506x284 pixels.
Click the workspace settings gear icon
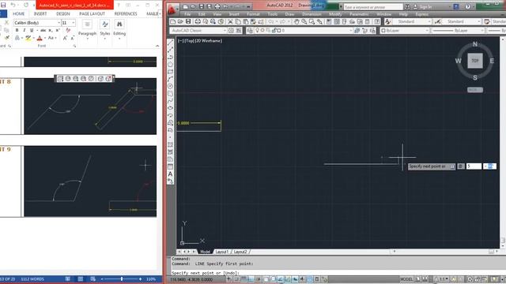tap(231, 31)
